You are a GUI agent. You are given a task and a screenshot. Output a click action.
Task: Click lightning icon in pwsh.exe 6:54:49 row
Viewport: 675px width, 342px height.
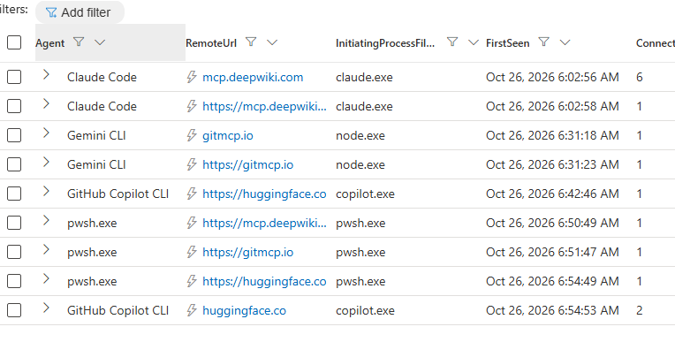pyautogui.click(x=192, y=281)
